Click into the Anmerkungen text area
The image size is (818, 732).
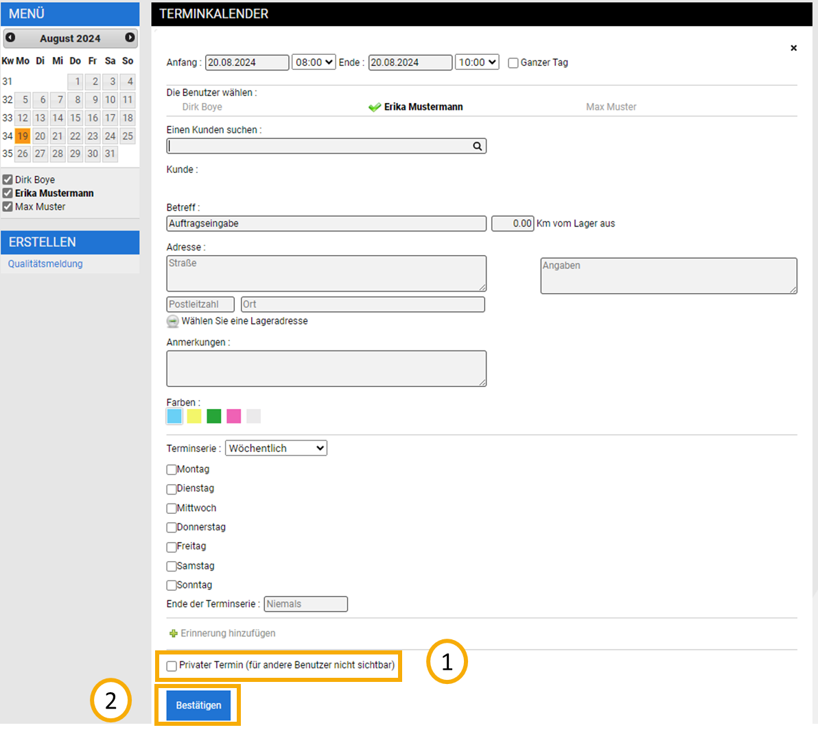pos(326,368)
